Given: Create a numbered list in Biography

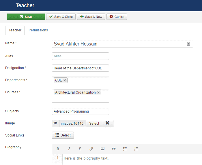Looking at the screenshot, I should point(136,149).
